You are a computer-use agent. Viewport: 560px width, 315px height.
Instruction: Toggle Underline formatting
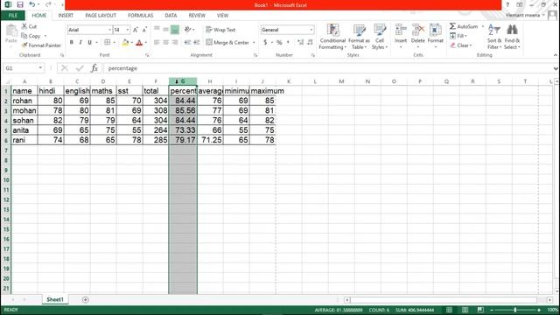(90, 43)
